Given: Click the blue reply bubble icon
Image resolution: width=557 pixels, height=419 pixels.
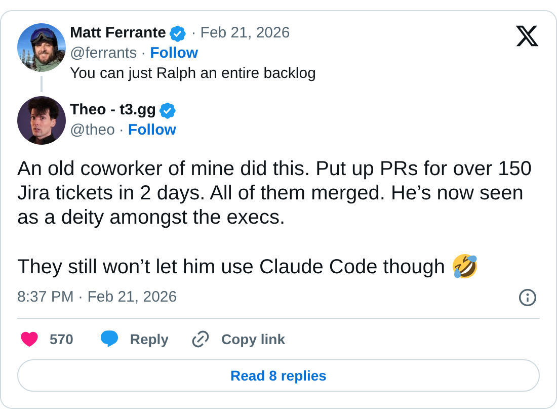Looking at the screenshot, I should pos(109,339).
